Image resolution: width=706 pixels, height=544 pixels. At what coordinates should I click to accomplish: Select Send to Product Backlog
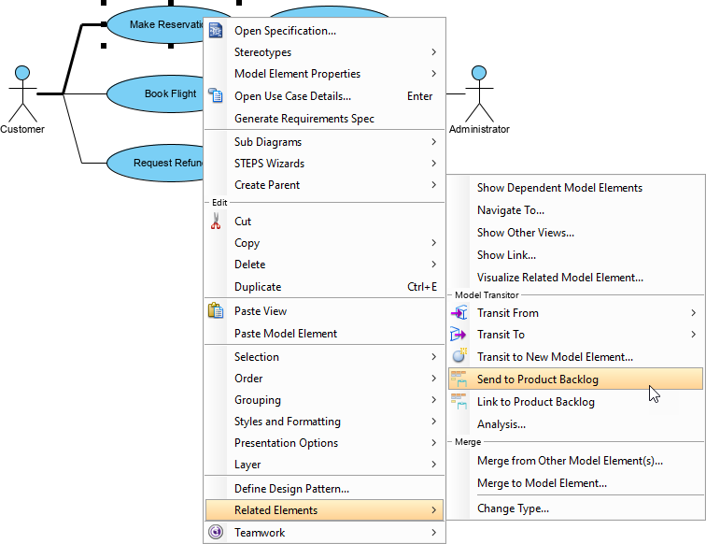point(537,379)
